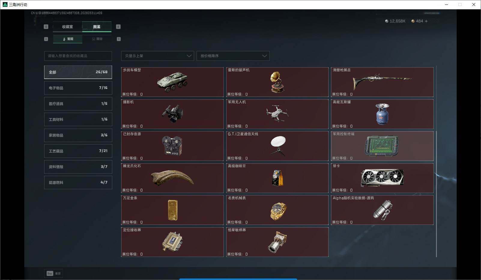
Task: Filter by 资料情报 category
Action: [78, 167]
